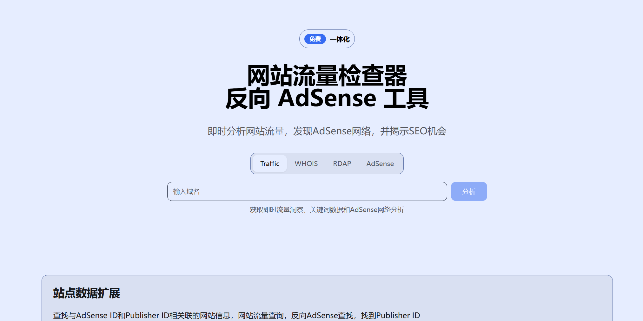
Task: Switch to the AdSense tab
Action: click(380, 164)
